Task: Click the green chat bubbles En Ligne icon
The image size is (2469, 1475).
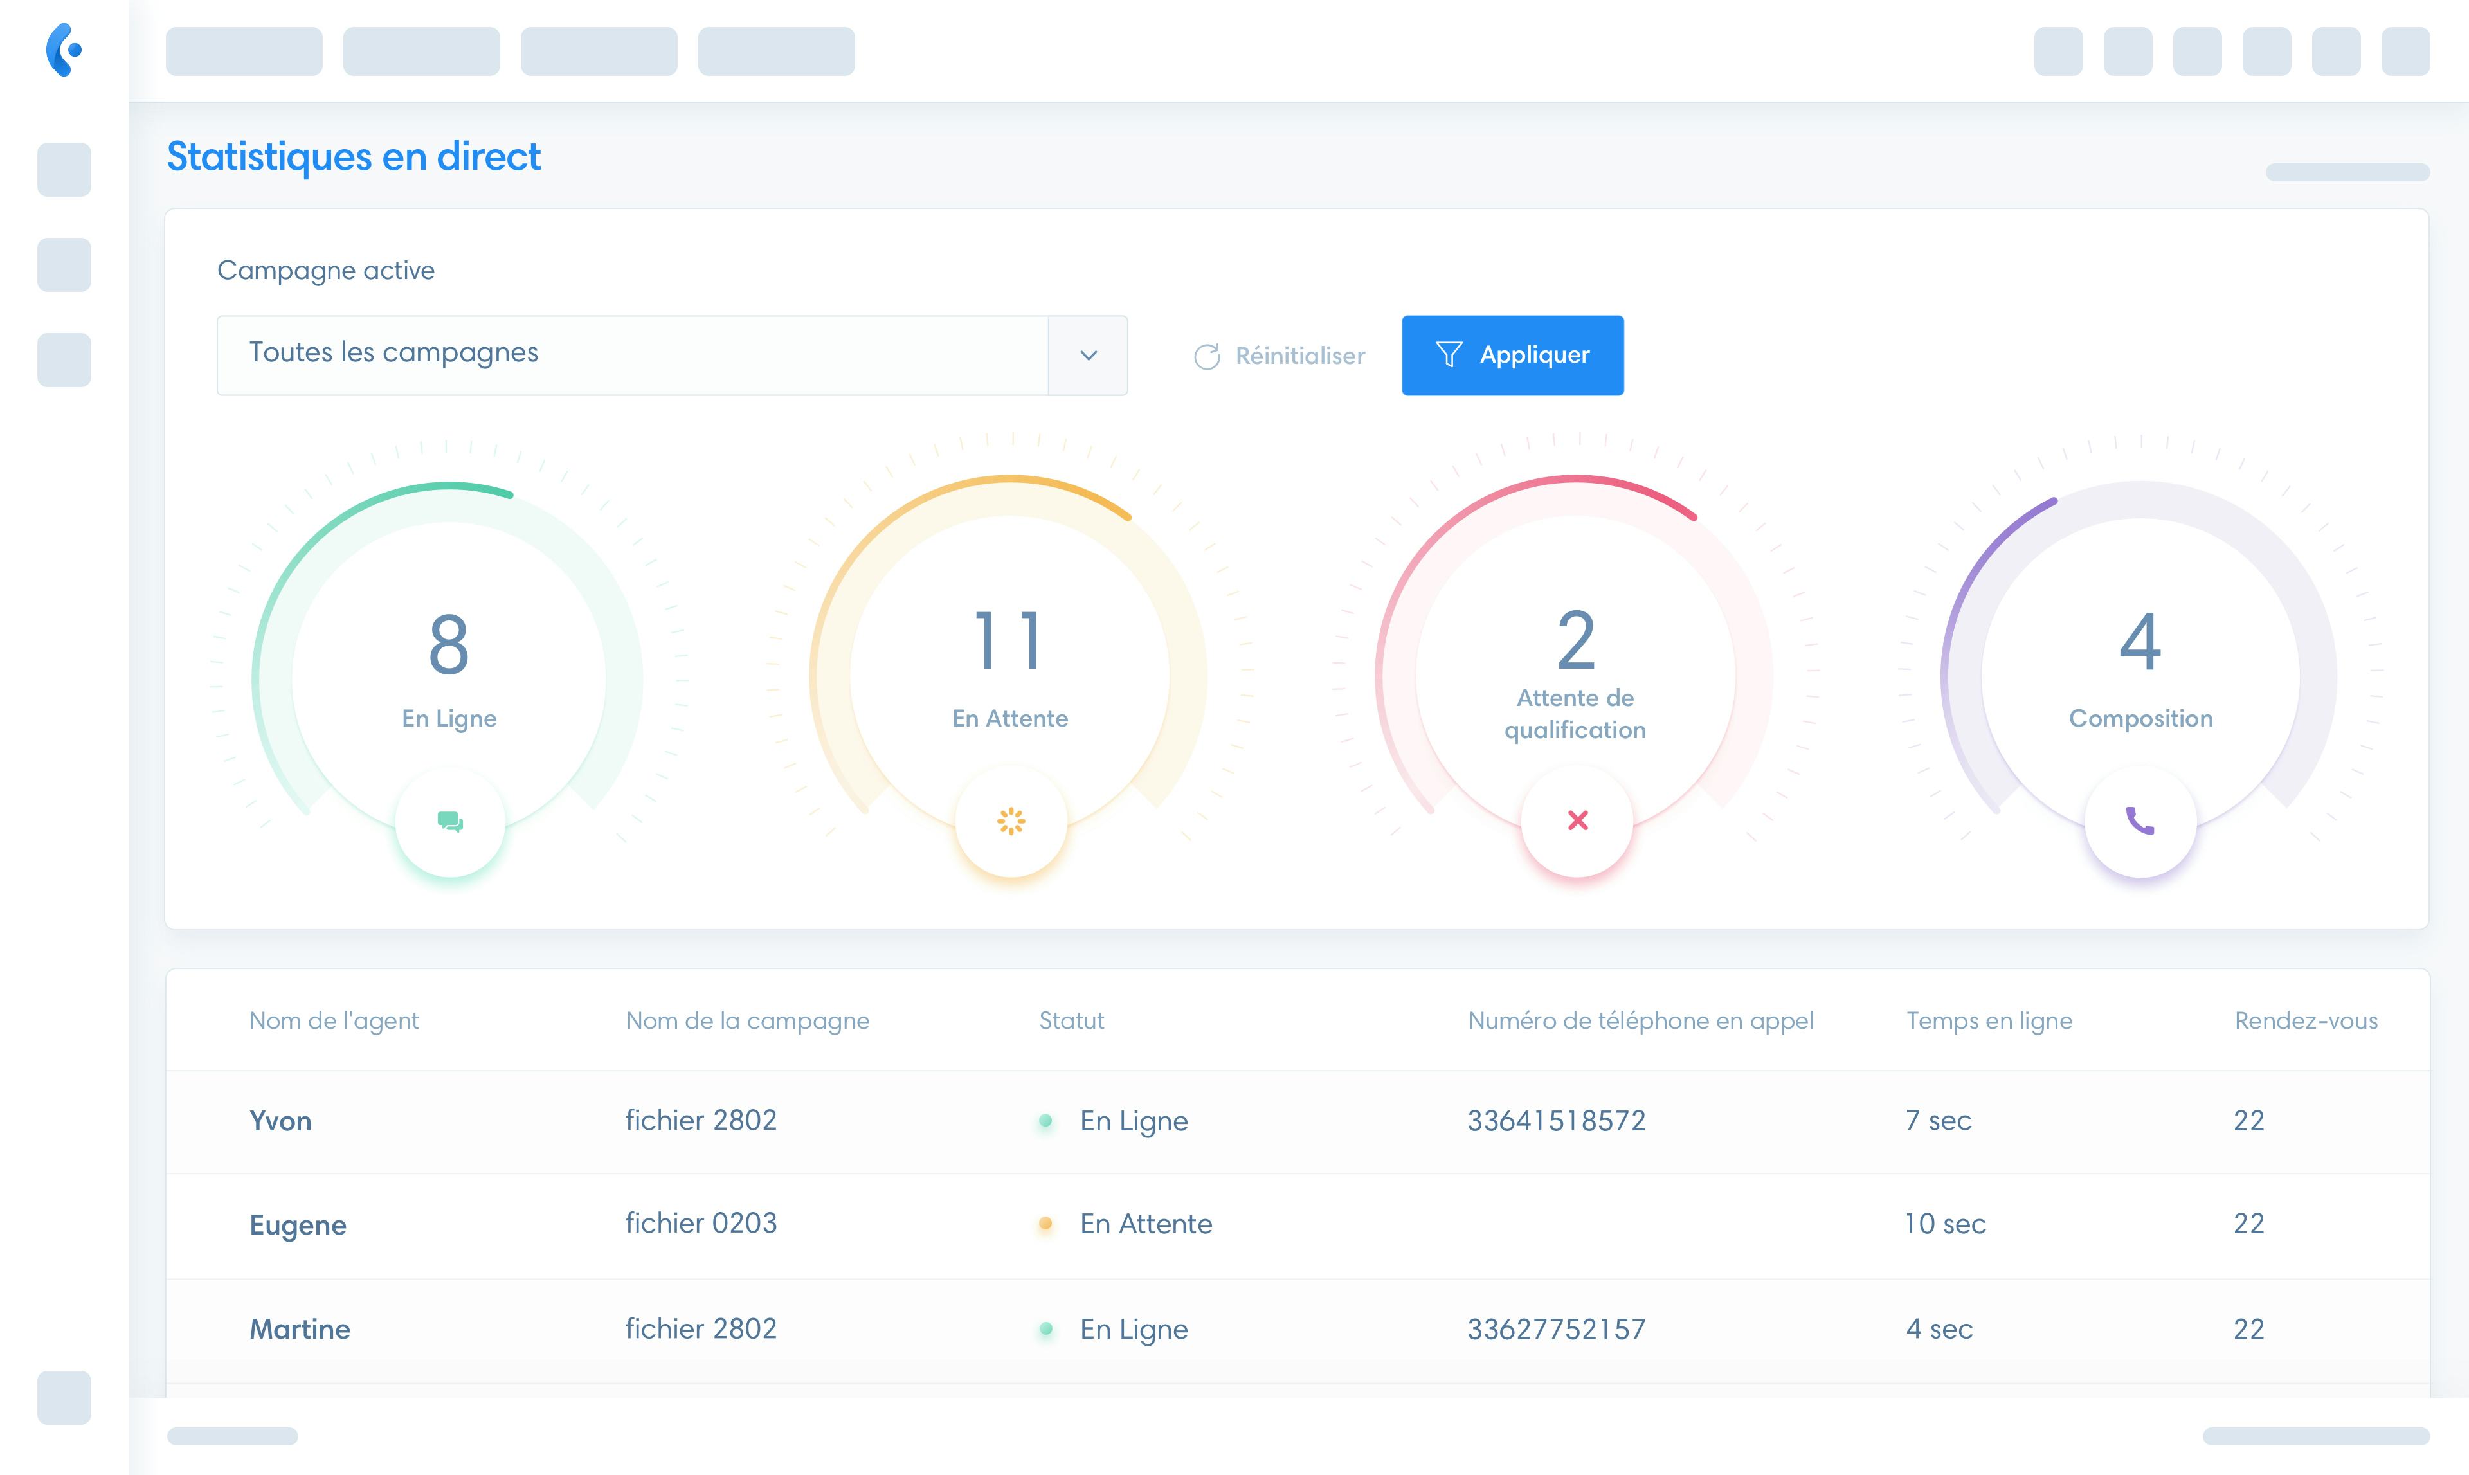Action: click(450, 821)
